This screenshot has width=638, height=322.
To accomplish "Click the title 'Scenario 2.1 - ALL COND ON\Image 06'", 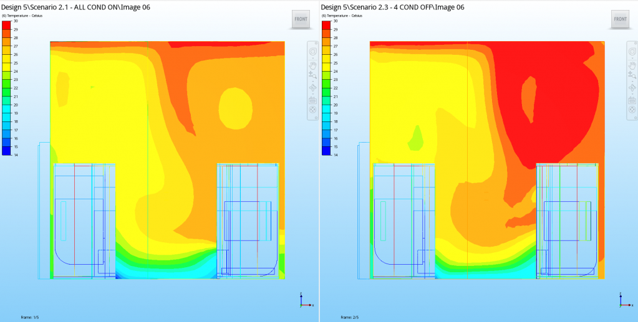I will coord(90,7).
